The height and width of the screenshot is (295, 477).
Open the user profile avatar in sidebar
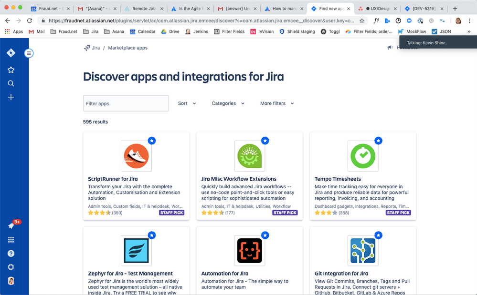[x=11, y=281]
